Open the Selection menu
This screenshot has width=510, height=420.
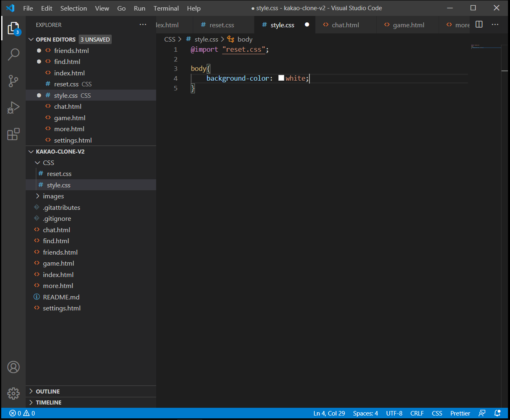[74, 8]
